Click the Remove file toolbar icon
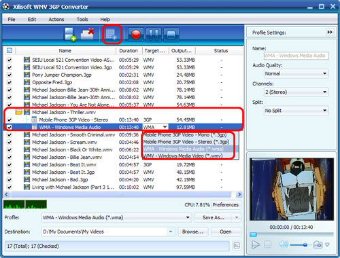340x258 pixels. tap(88, 34)
